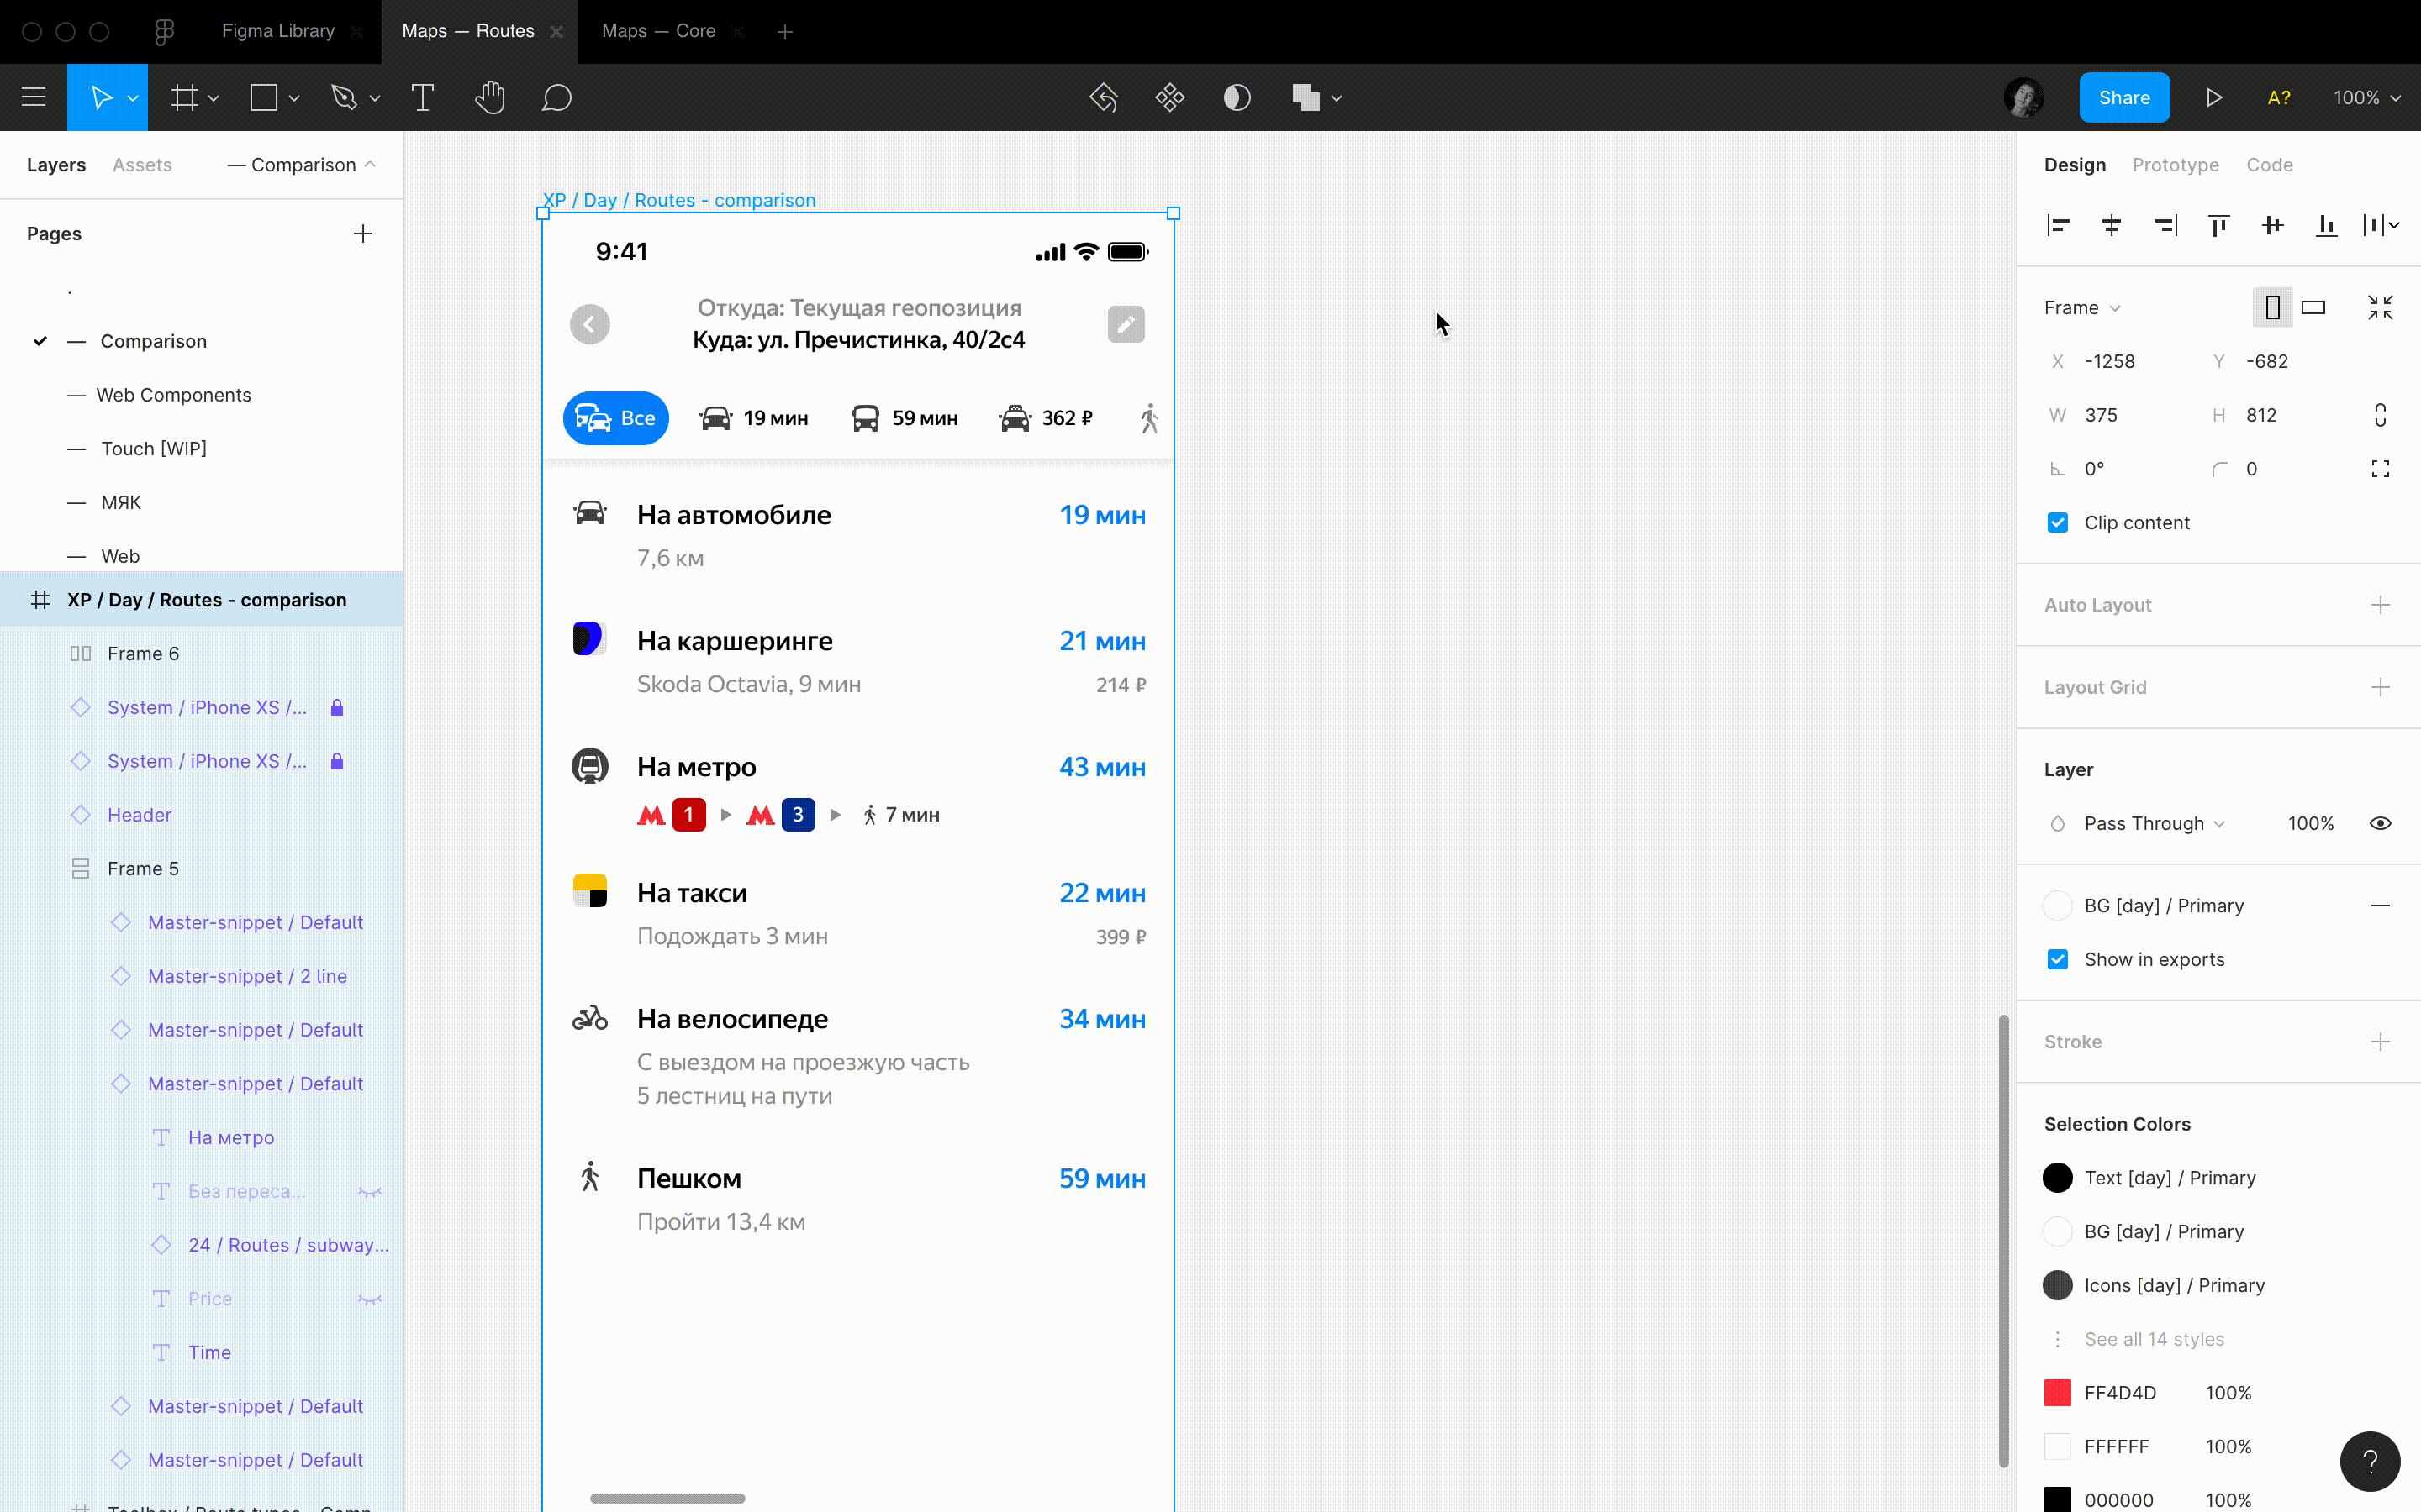The image size is (2421, 1512).
Task: Click the Create Component icon
Action: pyautogui.click(x=1169, y=97)
